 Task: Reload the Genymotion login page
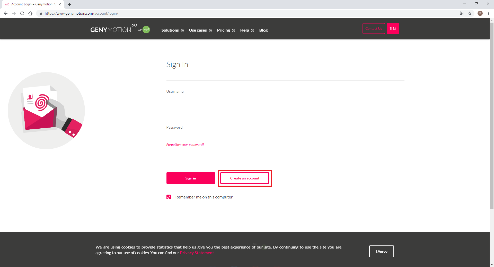click(22, 13)
